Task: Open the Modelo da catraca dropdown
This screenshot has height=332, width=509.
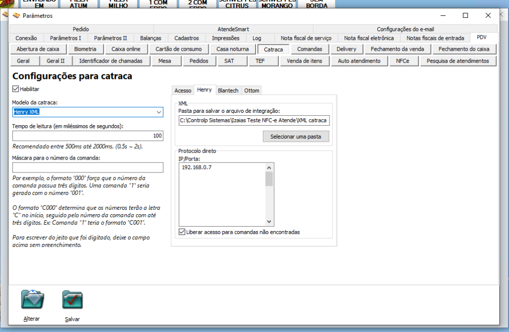Action: point(160,112)
